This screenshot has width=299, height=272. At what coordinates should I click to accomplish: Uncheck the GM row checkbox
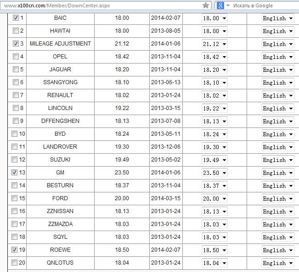[14, 173]
